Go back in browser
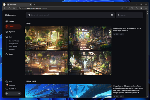 point(5,8)
